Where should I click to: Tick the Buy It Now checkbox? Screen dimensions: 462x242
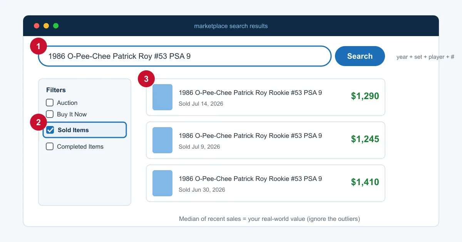(x=50, y=114)
